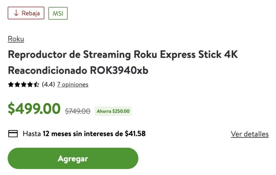
Task: Click the (4.4) rating score
Action: 48,85
